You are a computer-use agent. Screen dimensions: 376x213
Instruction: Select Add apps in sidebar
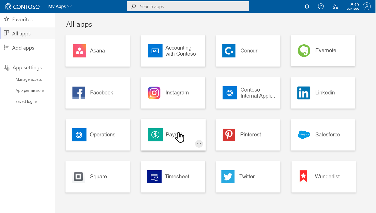pos(28,48)
